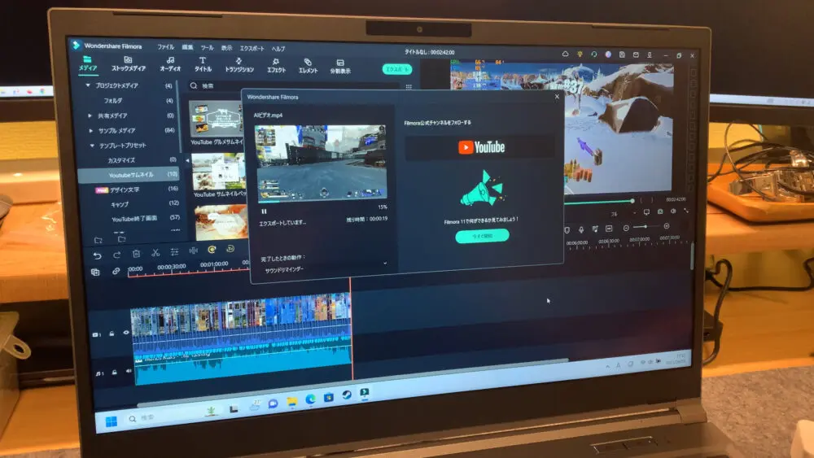Click the voiceover microphone icon
Image resolution: width=814 pixels, height=458 pixels.
pyautogui.click(x=581, y=229)
